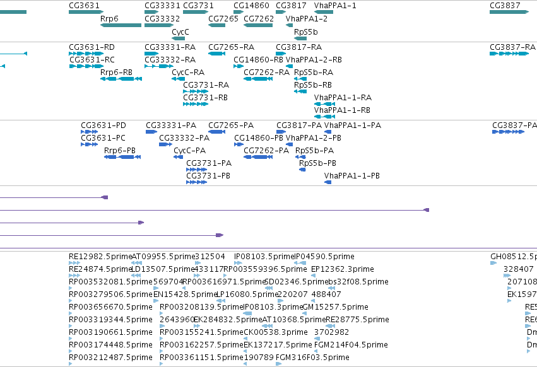Click protein VhaPPA1-1-PB
This screenshot has width=537, height=367.
point(352,176)
